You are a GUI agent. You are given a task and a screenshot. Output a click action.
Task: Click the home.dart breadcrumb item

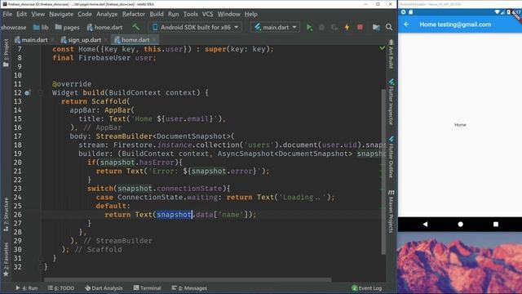point(104,27)
